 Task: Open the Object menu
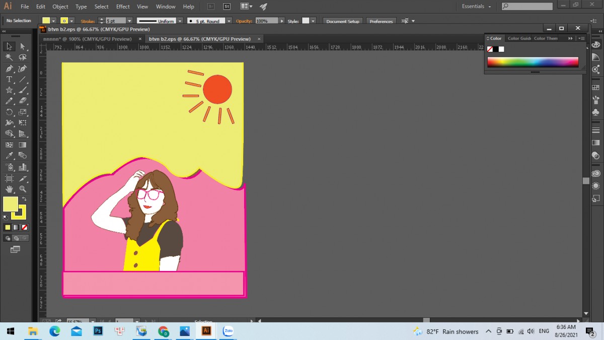pos(60,7)
